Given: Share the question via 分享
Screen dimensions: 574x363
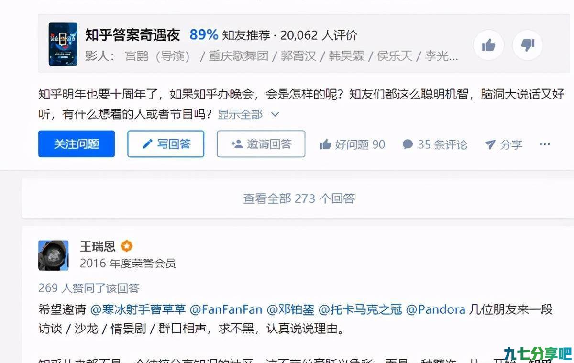Looking at the screenshot, I should pos(503,144).
